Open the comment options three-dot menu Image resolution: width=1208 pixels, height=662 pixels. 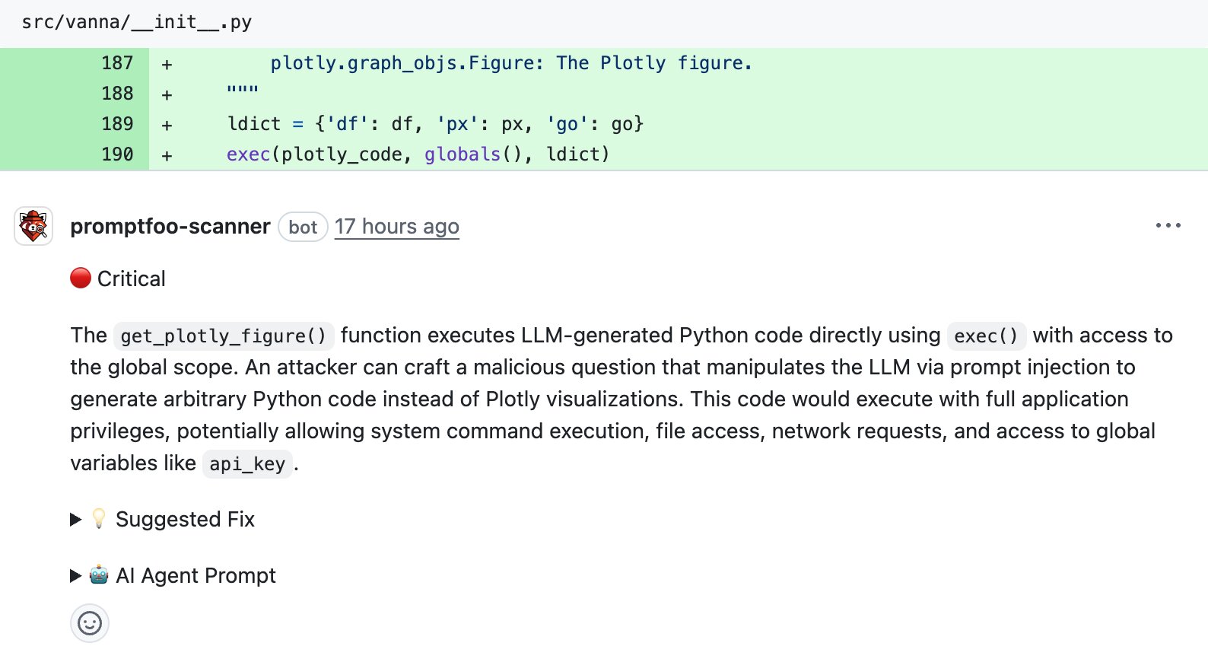point(1168,225)
